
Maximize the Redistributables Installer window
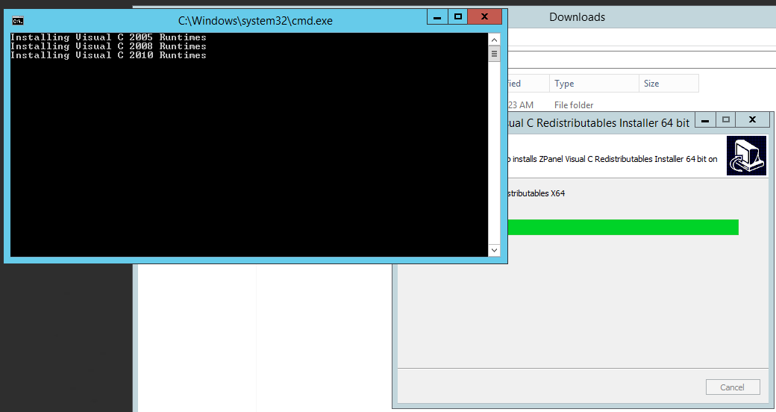click(x=725, y=119)
